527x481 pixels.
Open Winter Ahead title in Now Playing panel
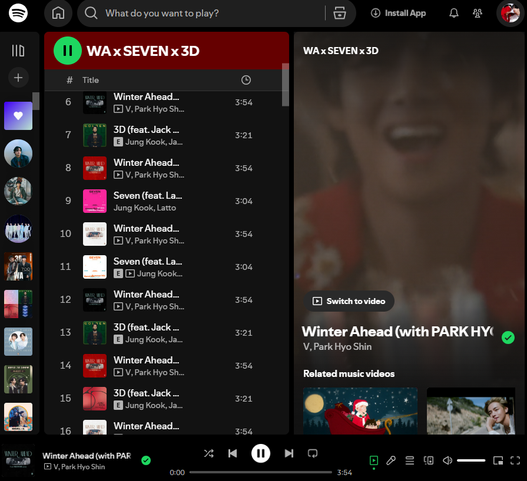(x=397, y=332)
